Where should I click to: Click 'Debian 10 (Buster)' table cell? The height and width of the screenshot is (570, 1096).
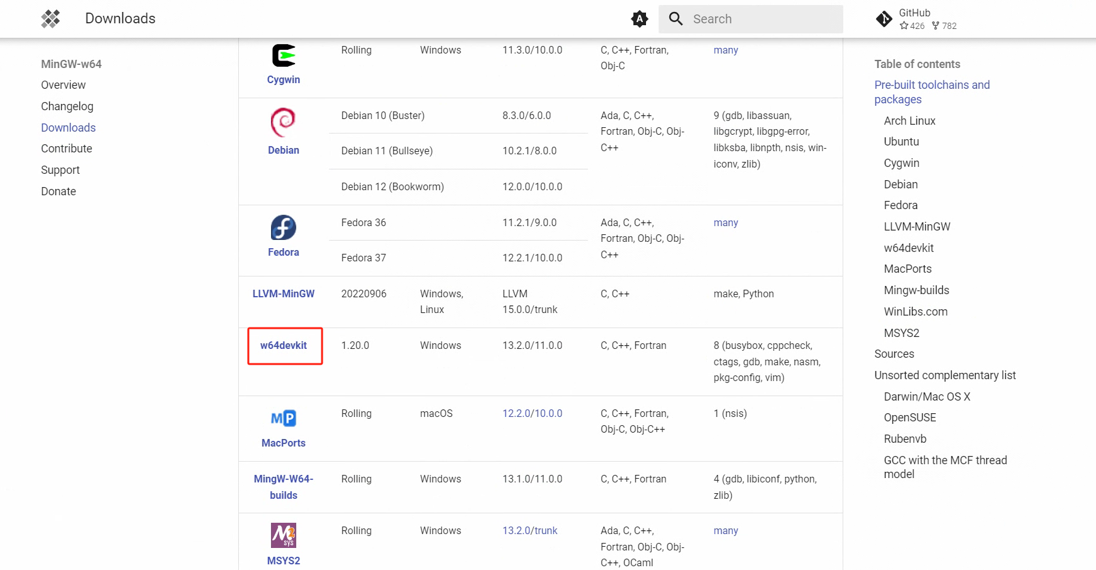[x=383, y=115]
